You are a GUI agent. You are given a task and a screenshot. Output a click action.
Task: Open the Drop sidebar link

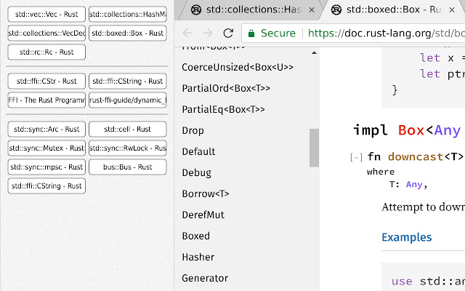point(193,130)
